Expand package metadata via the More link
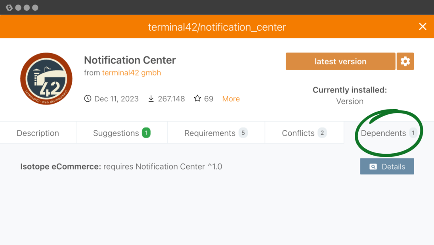Image resolution: width=434 pixels, height=245 pixels. pyautogui.click(x=231, y=99)
